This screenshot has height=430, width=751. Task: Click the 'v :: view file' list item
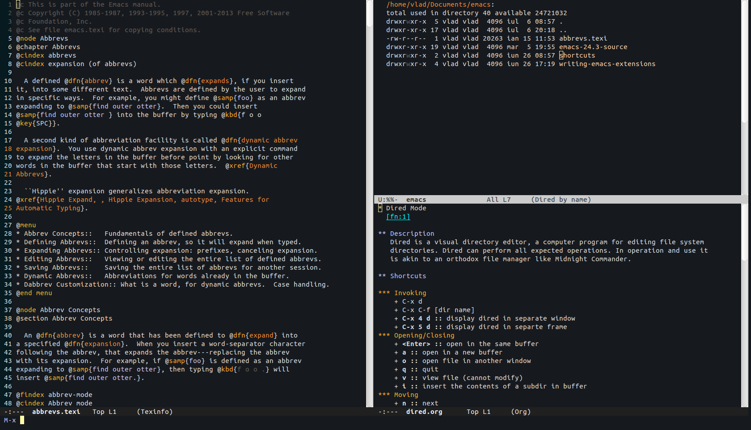tap(459, 378)
